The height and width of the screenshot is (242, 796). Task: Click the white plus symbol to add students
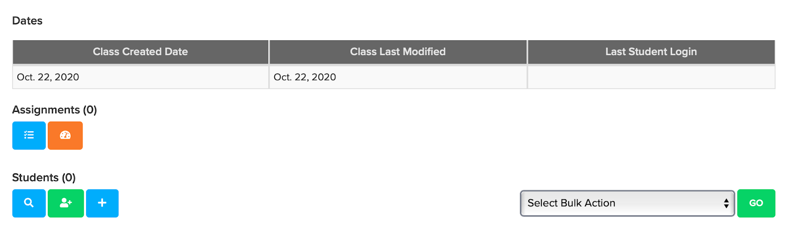click(102, 203)
